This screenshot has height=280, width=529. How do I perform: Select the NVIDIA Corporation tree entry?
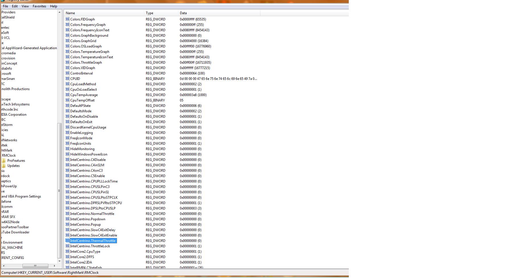tap(14, 115)
